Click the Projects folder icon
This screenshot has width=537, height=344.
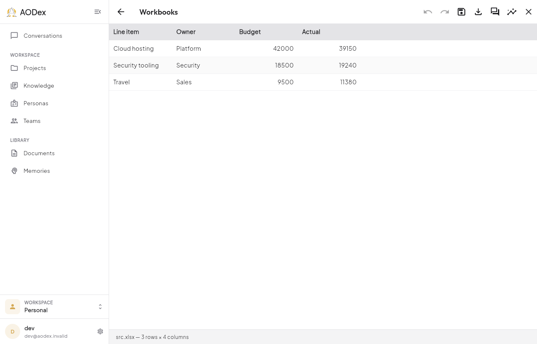14,68
